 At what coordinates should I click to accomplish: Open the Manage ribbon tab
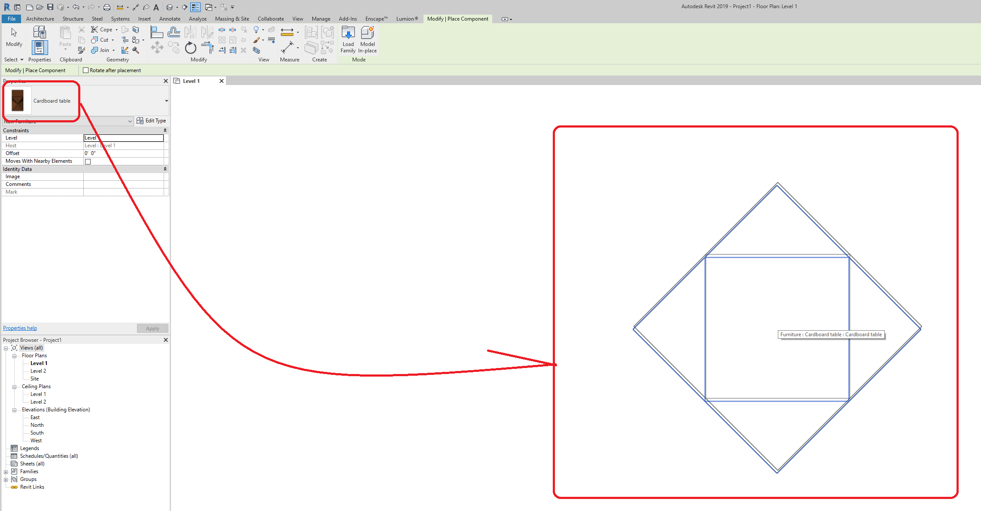[321, 18]
